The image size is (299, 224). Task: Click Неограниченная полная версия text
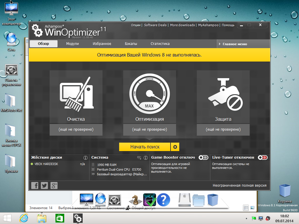(x=239, y=185)
